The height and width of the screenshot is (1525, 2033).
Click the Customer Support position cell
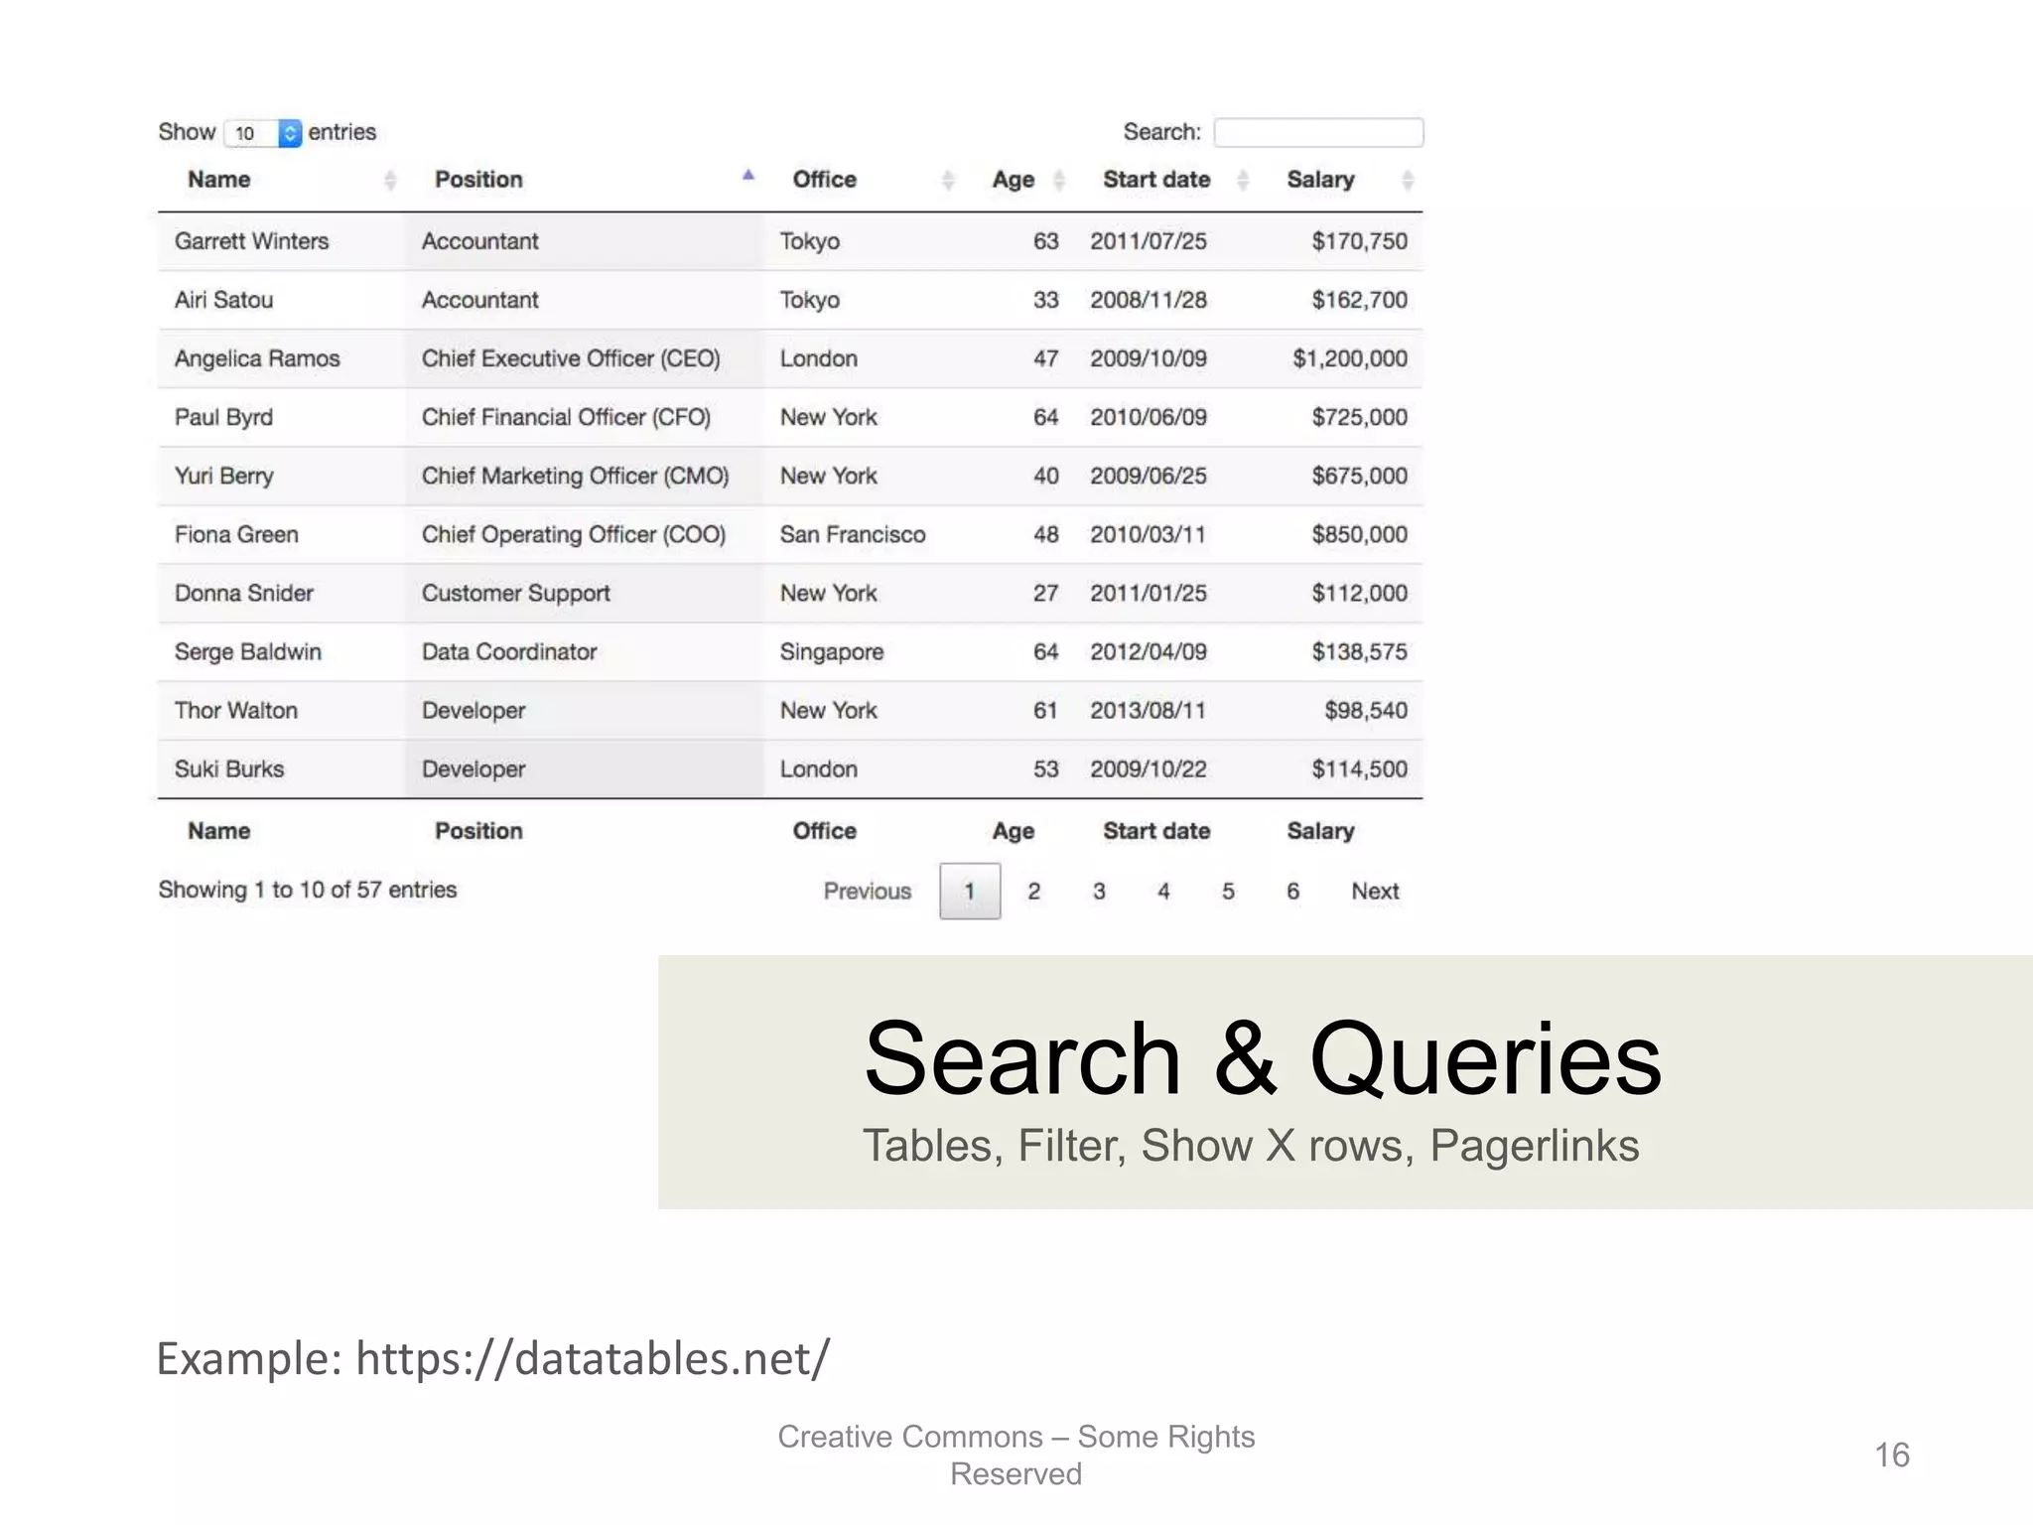516,593
